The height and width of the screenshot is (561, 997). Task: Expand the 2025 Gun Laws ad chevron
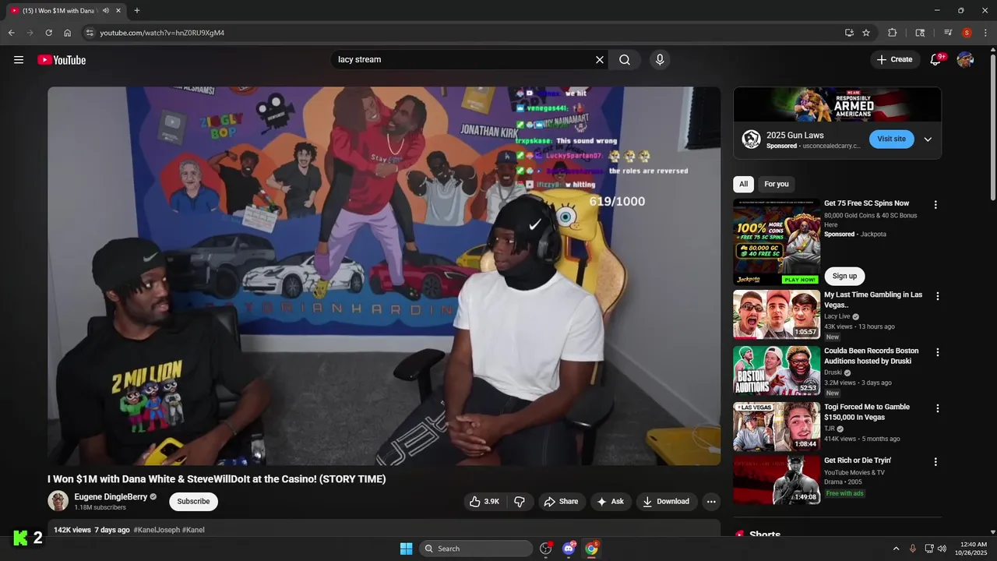928,139
